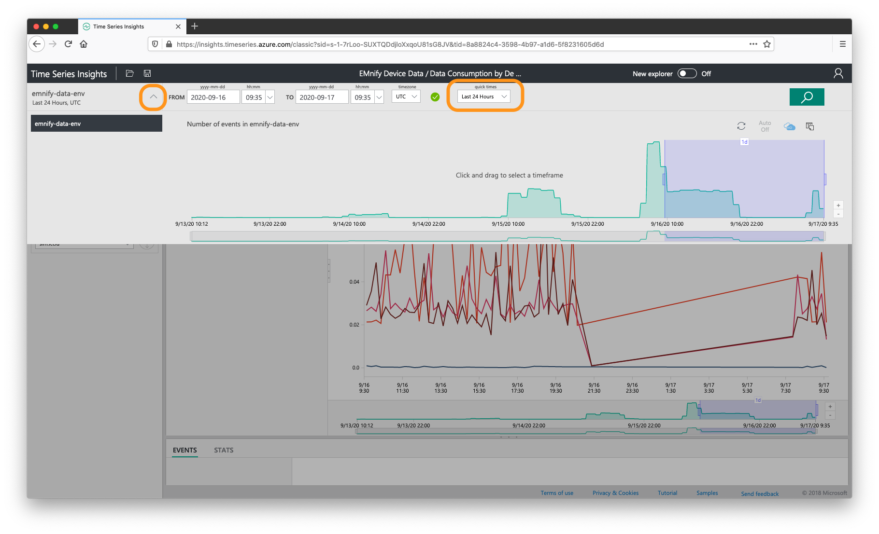This screenshot has height=534, width=879.
Task: Open a saved query with the folder icon
Action: pyautogui.click(x=129, y=73)
